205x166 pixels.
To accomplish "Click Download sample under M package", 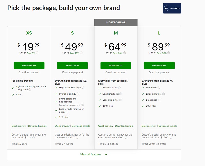I will tap(124, 126).
